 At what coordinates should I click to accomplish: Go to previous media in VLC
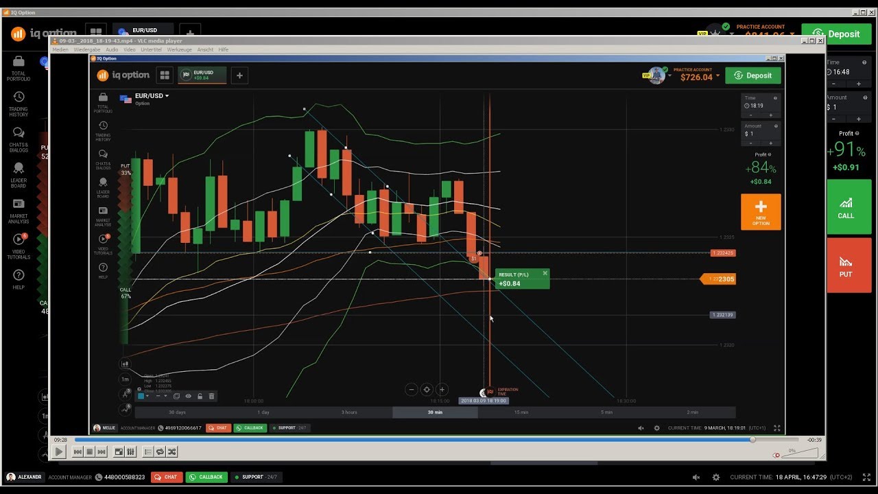coord(78,451)
